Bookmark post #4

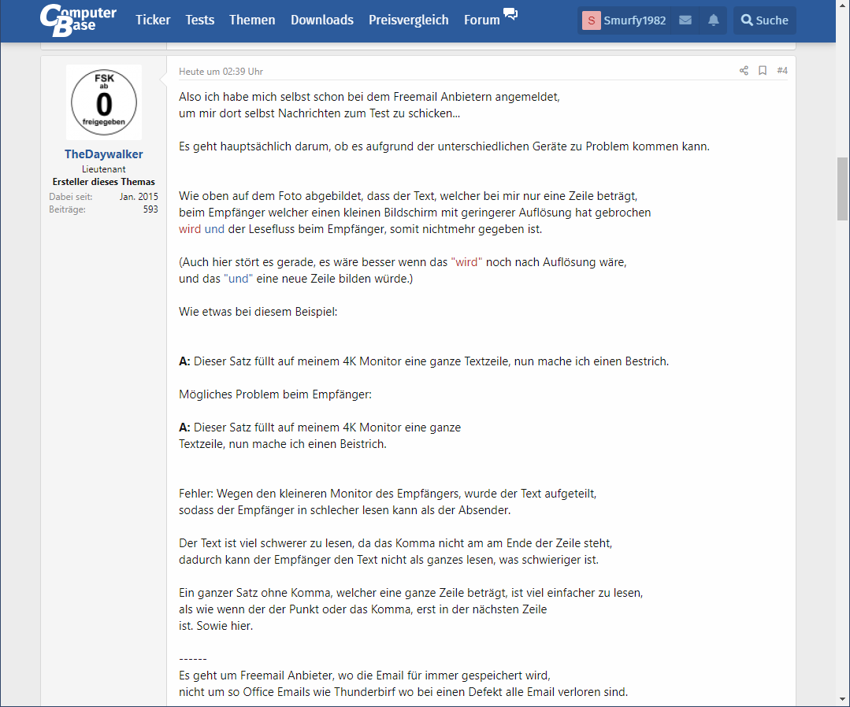[763, 70]
